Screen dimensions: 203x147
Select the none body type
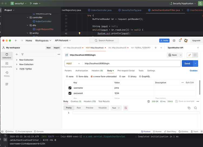67,76
